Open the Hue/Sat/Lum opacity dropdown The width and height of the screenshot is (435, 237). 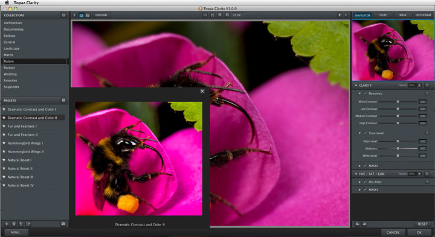(x=419, y=174)
